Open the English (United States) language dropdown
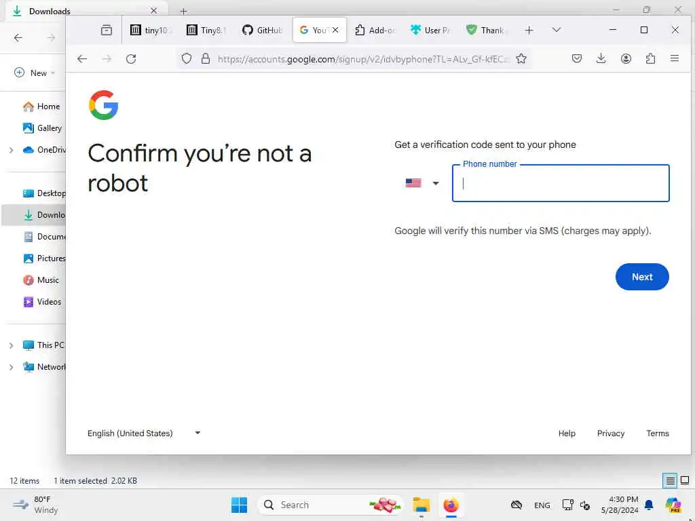 pyautogui.click(x=144, y=433)
